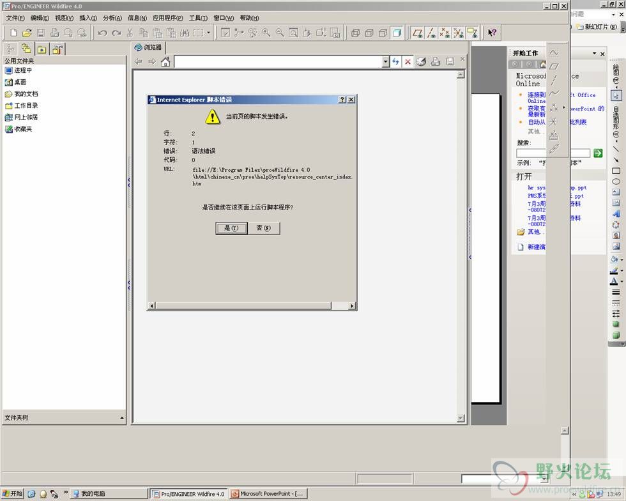Select 桌面 in common folders
This screenshot has height=501, width=626.
[15, 82]
